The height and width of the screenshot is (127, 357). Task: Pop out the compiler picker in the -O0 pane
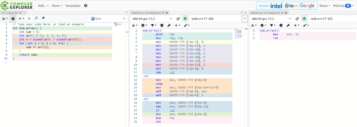coord(178,19)
